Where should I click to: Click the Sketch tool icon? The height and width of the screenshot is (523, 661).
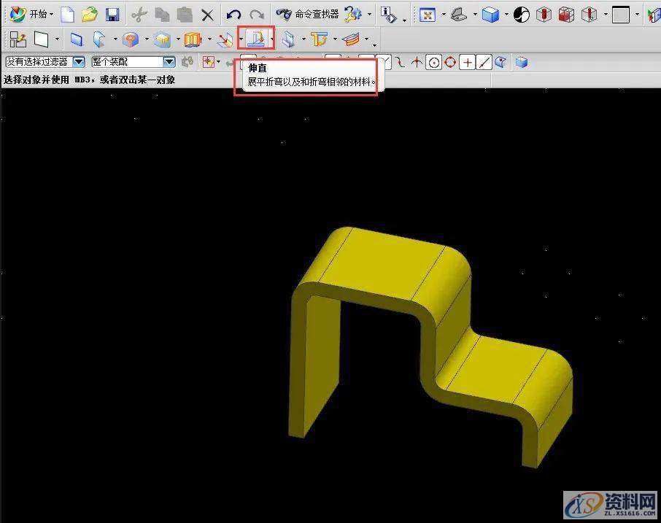(18, 39)
